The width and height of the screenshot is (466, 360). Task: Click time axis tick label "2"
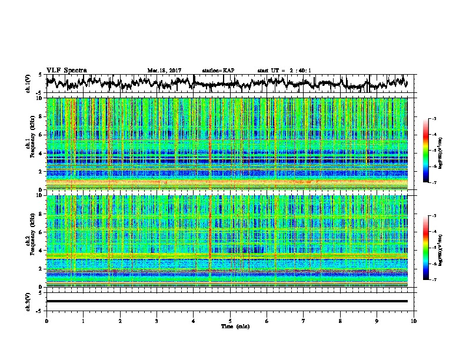(x=120, y=321)
